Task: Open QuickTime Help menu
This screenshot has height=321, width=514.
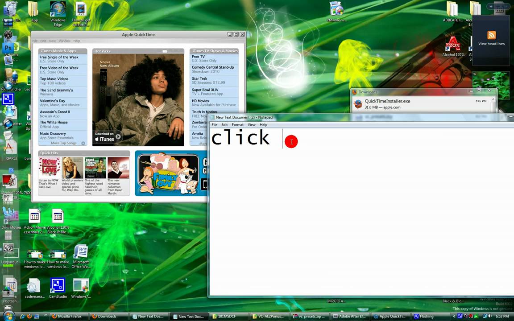Action: (77, 41)
